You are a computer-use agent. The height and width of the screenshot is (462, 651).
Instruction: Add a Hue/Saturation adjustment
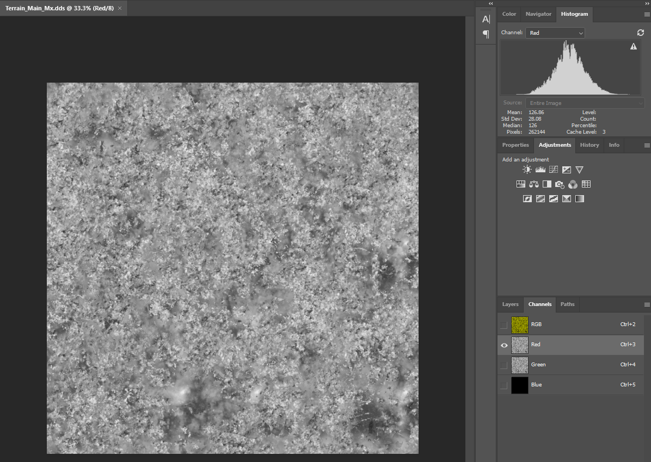[x=520, y=184]
